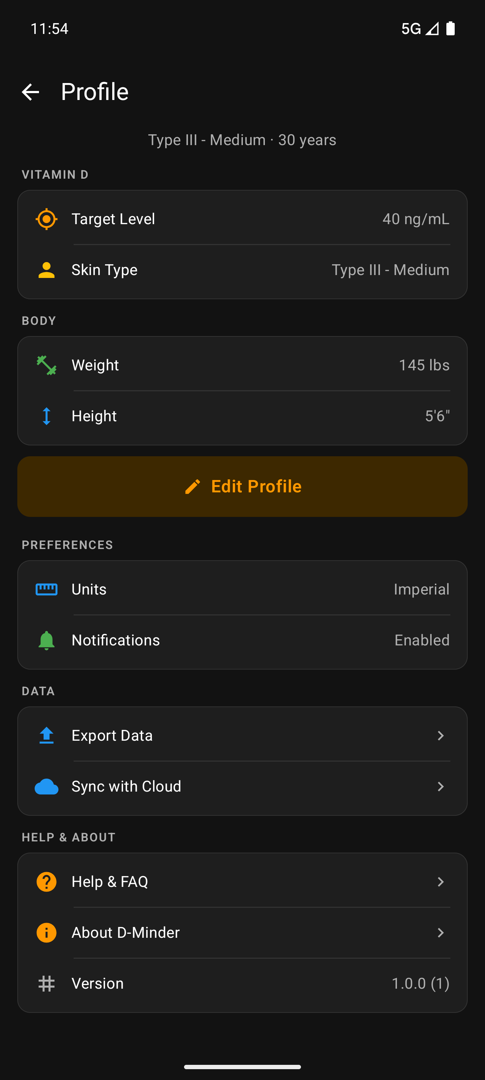The image size is (485, 1080).
Task: Select the Skin Type row value
Action: pyautogui.click(x=390, y=270)
